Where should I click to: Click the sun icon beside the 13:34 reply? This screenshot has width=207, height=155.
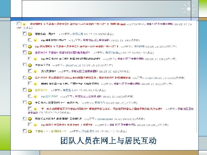point(35,40)
